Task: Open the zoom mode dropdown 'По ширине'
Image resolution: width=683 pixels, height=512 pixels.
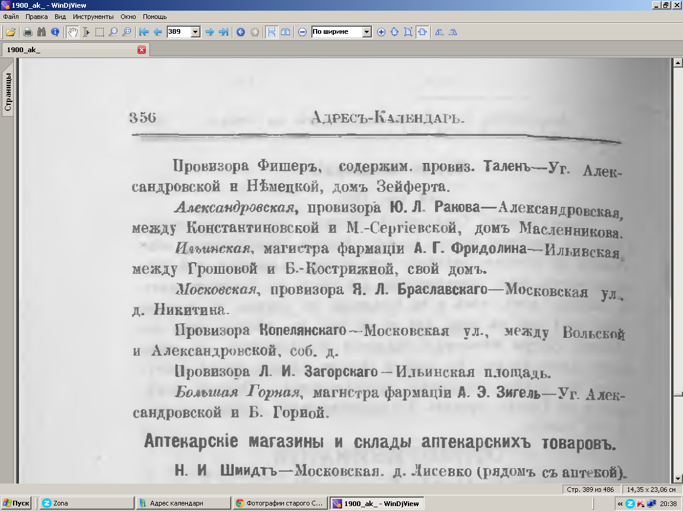Action: (x=366, y=32)
